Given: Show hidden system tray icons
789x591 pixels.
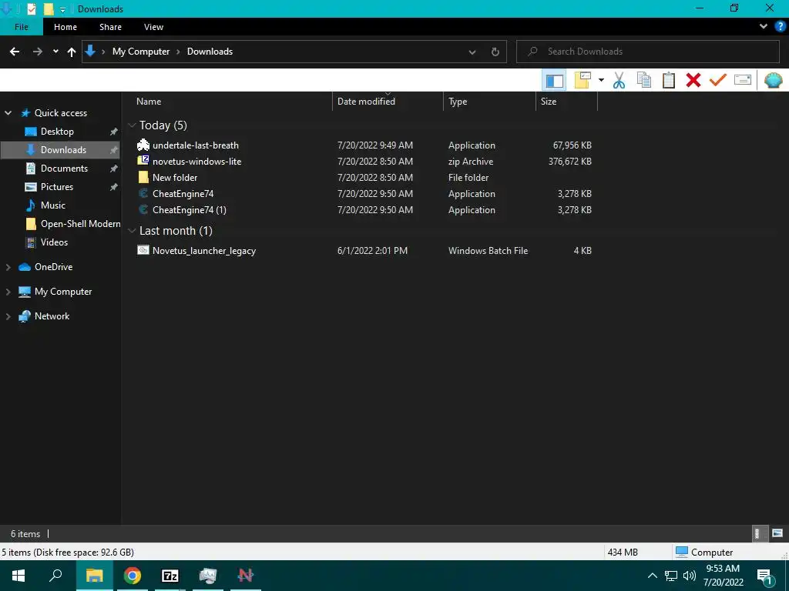Looking at the screenshot, I should 652,576.
